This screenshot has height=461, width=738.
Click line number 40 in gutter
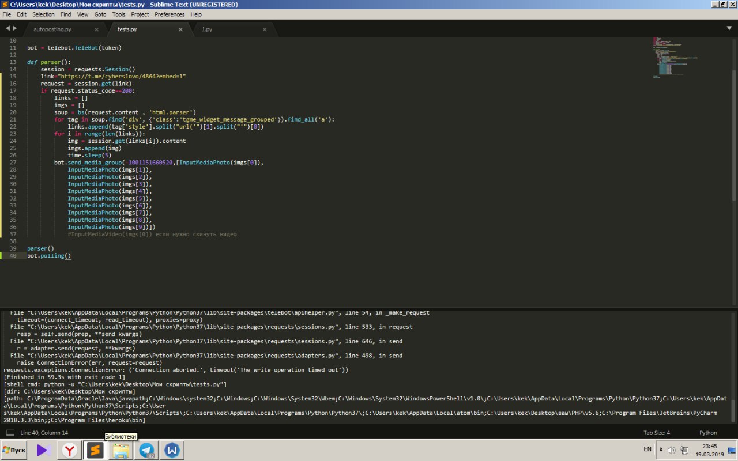(x=13, y=256)
